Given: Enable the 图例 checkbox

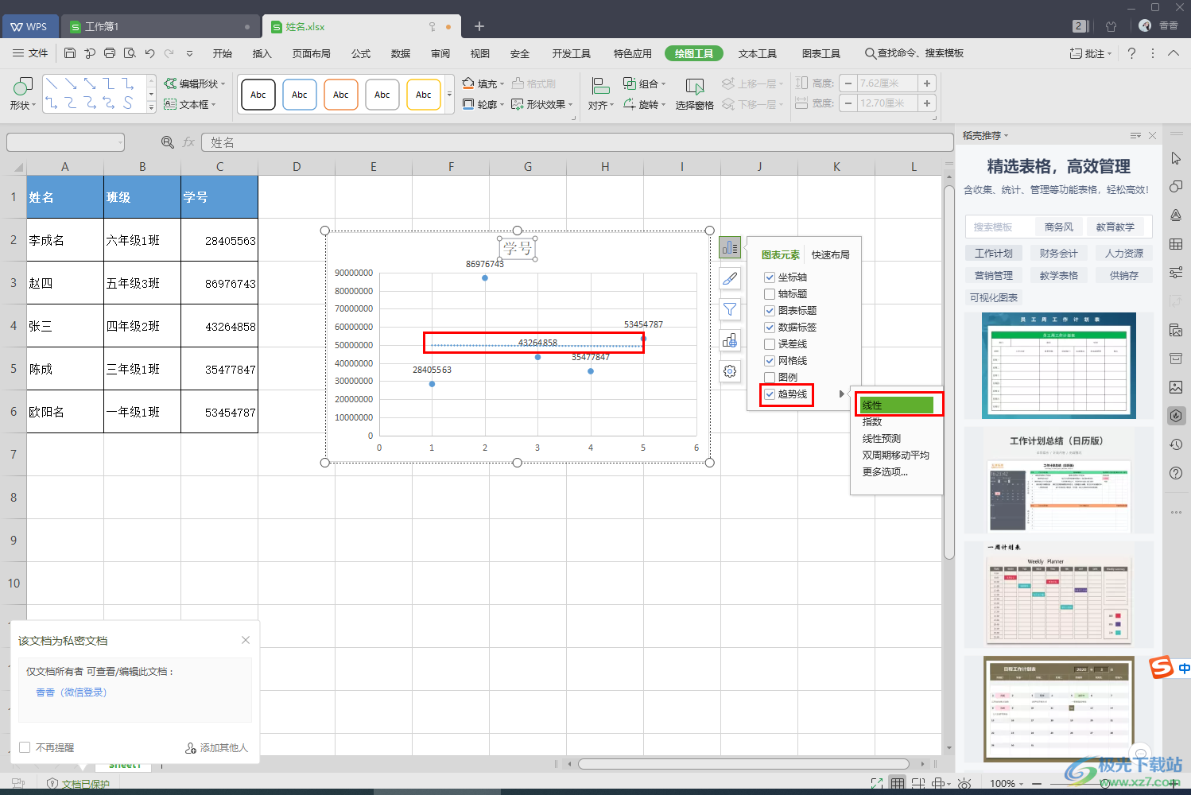Looking at the screenshot, I should click(x=770, y=378).
